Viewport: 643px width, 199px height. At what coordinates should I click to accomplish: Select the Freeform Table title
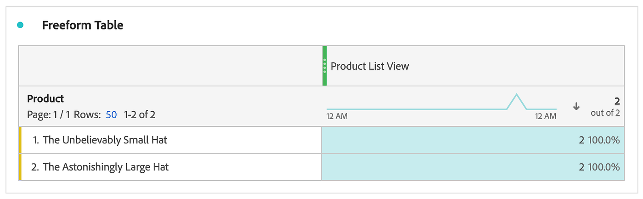(83, 25)
